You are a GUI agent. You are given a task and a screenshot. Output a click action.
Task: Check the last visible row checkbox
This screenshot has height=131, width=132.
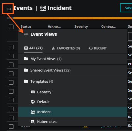point(11,127)
